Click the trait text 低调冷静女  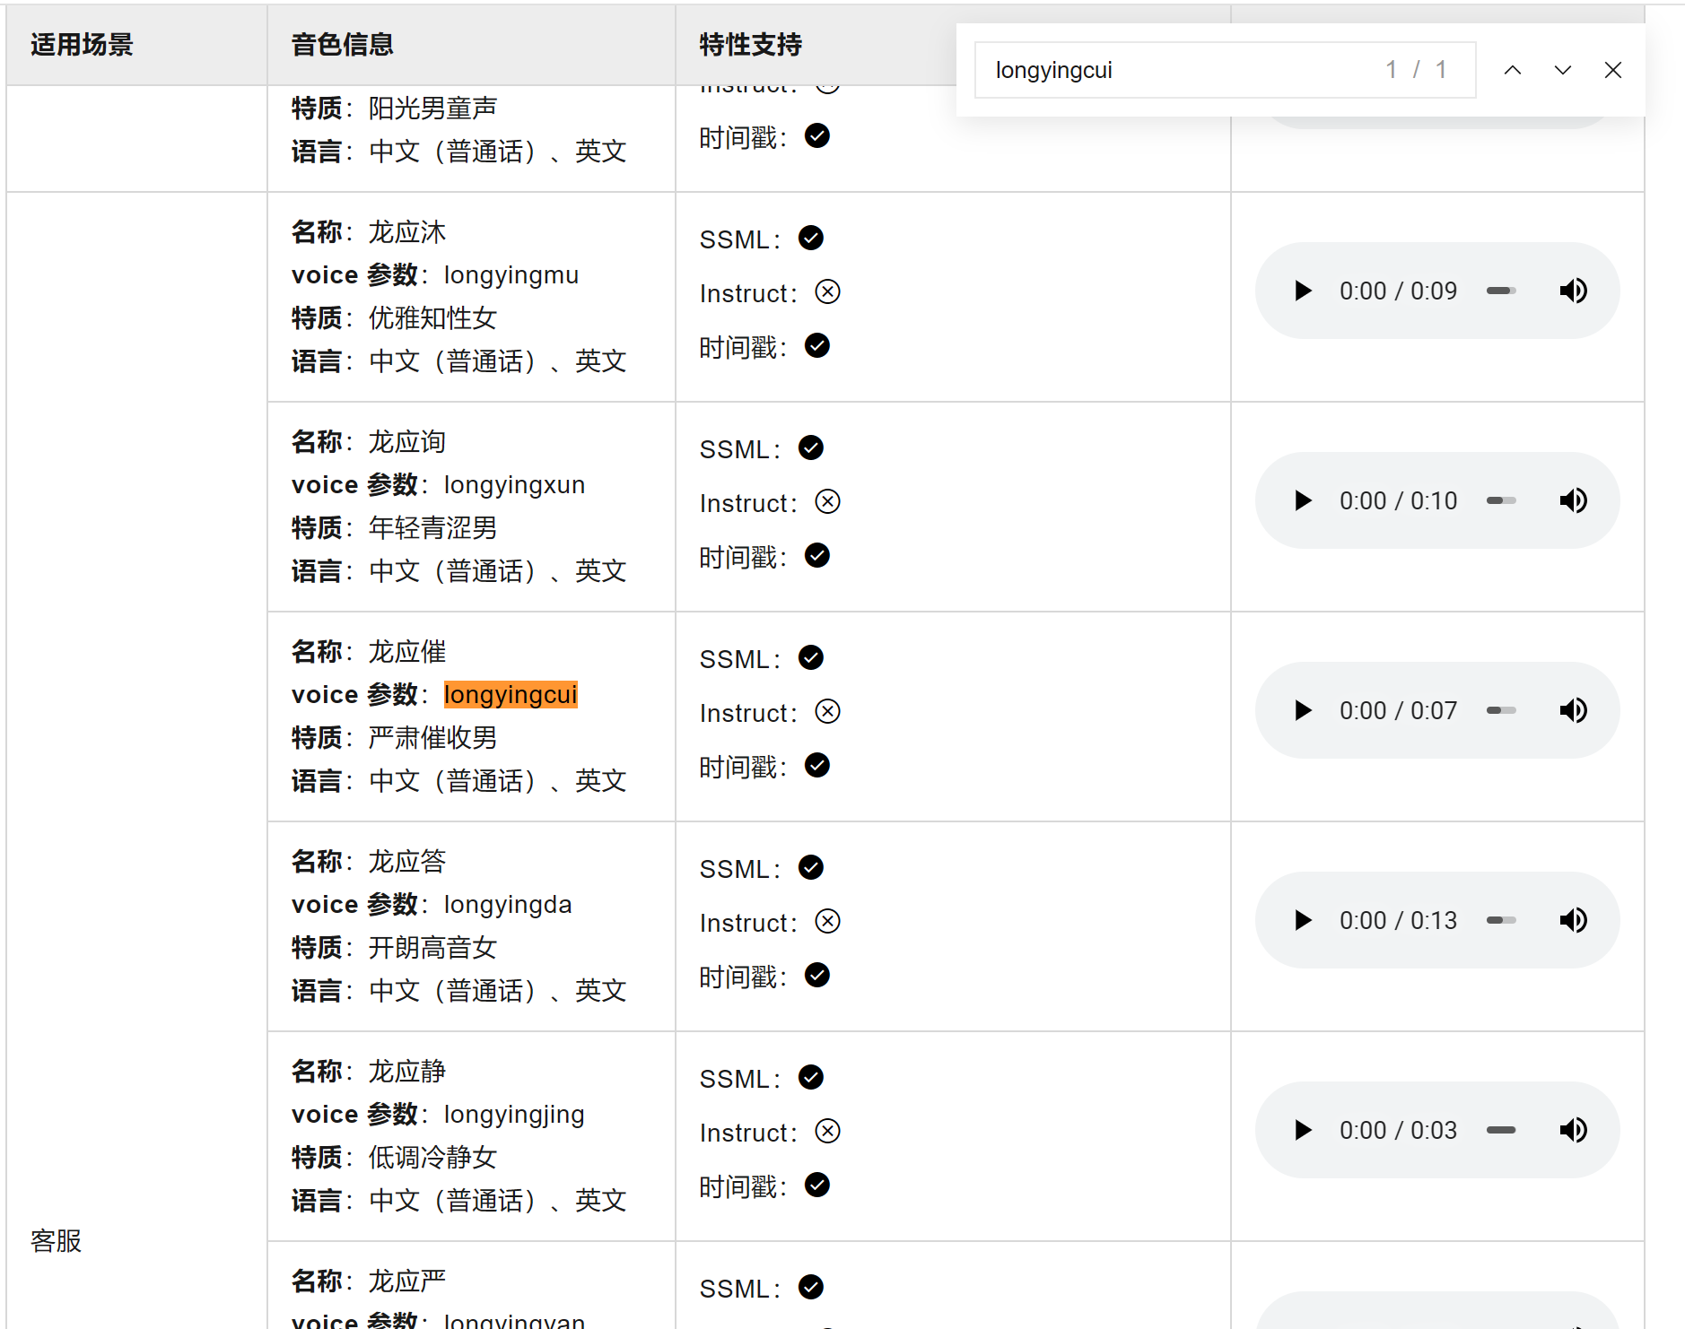(433, 1157)
